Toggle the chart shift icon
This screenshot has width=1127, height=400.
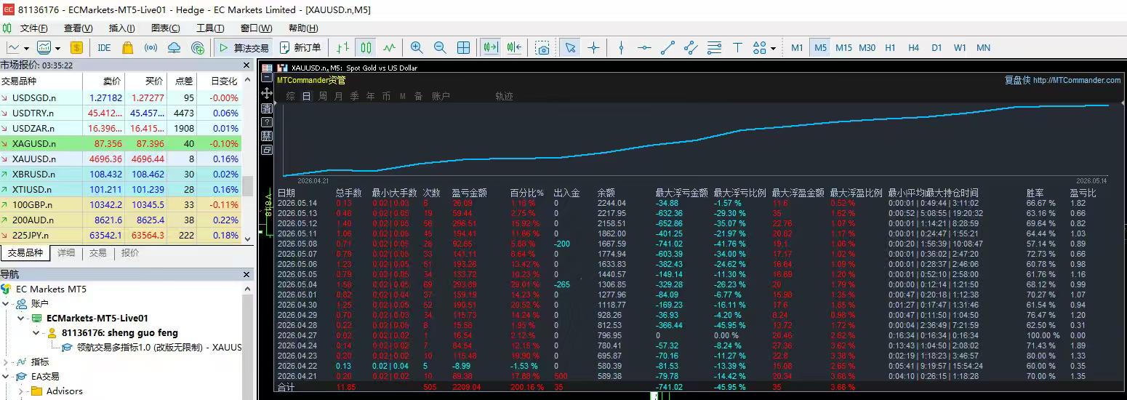coord(515,48)
